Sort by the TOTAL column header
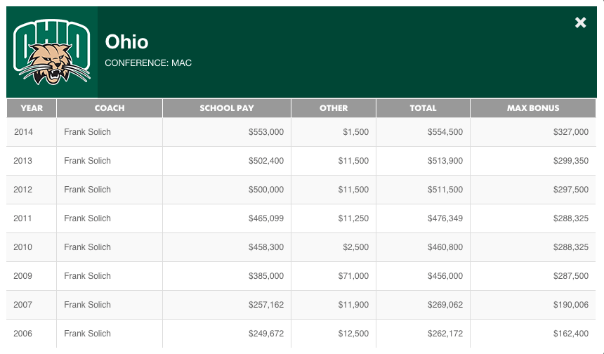Image resolution: width=604 pixels, height=354 pixels. pos(423,108)
